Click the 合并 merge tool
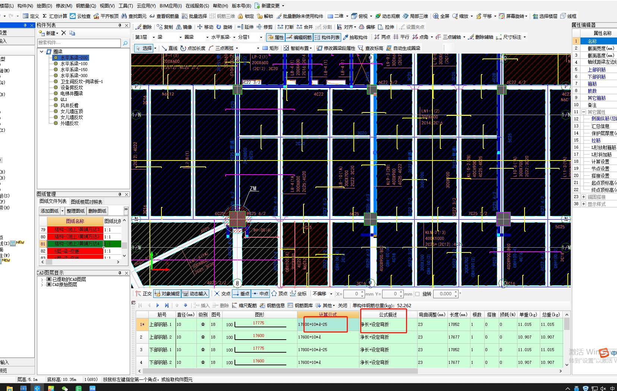Screen dimensions: 617x391 click(x=305, y=27)
